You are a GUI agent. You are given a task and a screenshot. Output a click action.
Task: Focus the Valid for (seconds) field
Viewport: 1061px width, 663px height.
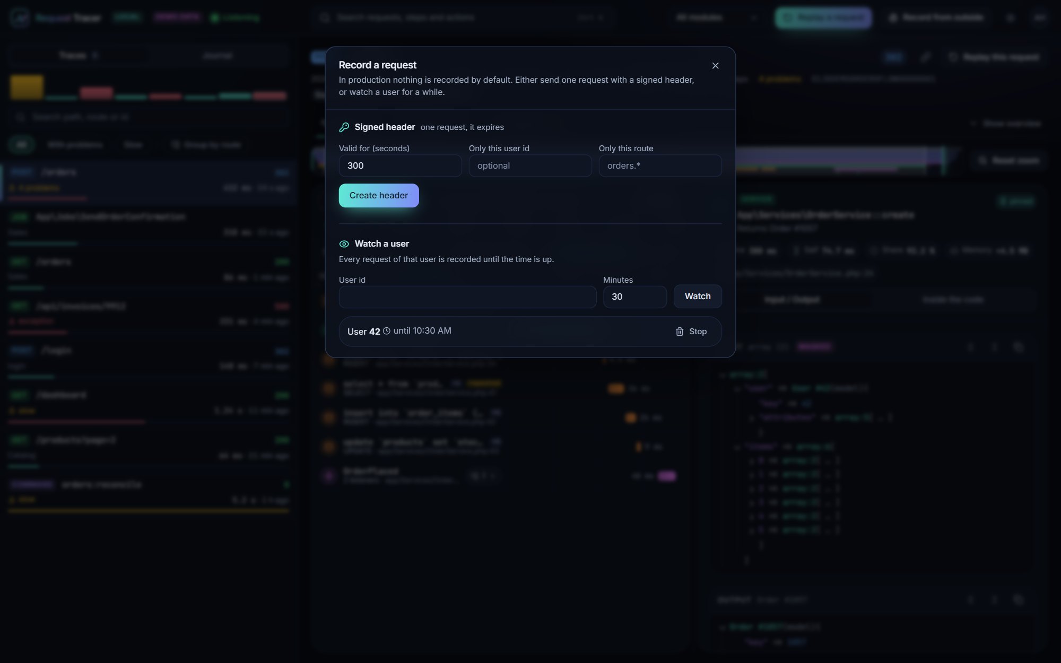400,165
